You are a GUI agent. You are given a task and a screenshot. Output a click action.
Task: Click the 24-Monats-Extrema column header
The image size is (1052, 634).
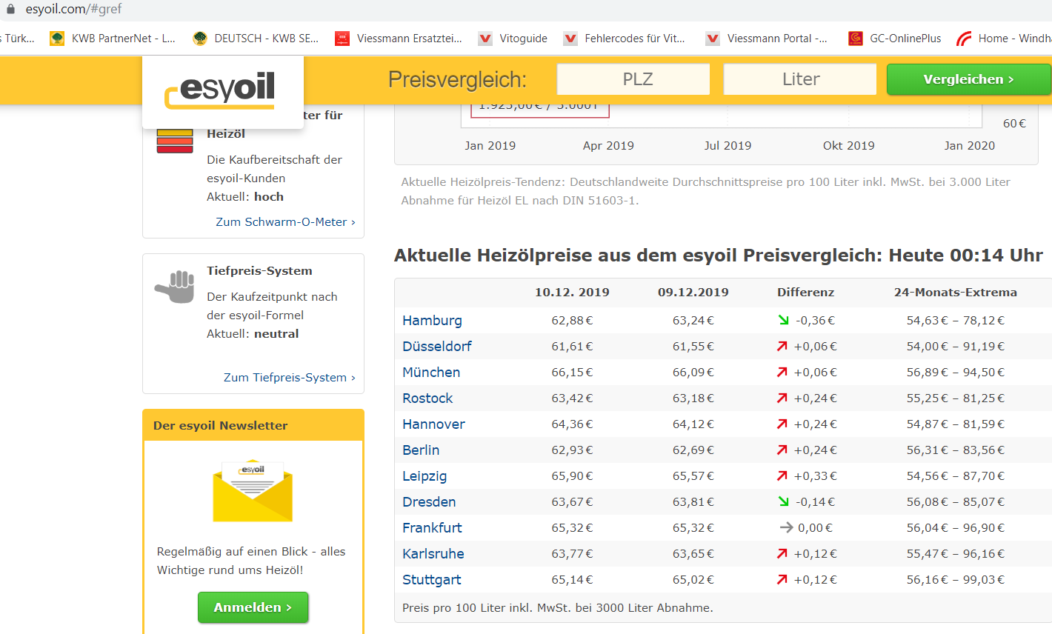(x=956, y=292)
